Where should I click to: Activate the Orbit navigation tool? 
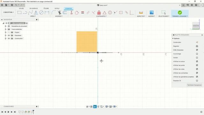click(x=87, y=107)
